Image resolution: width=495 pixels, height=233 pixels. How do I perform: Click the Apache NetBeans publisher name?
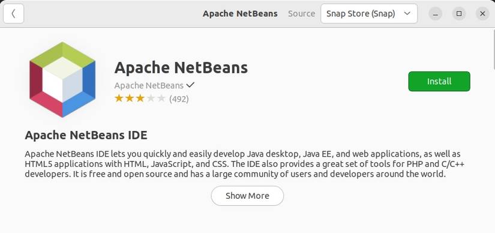point(149,85)
